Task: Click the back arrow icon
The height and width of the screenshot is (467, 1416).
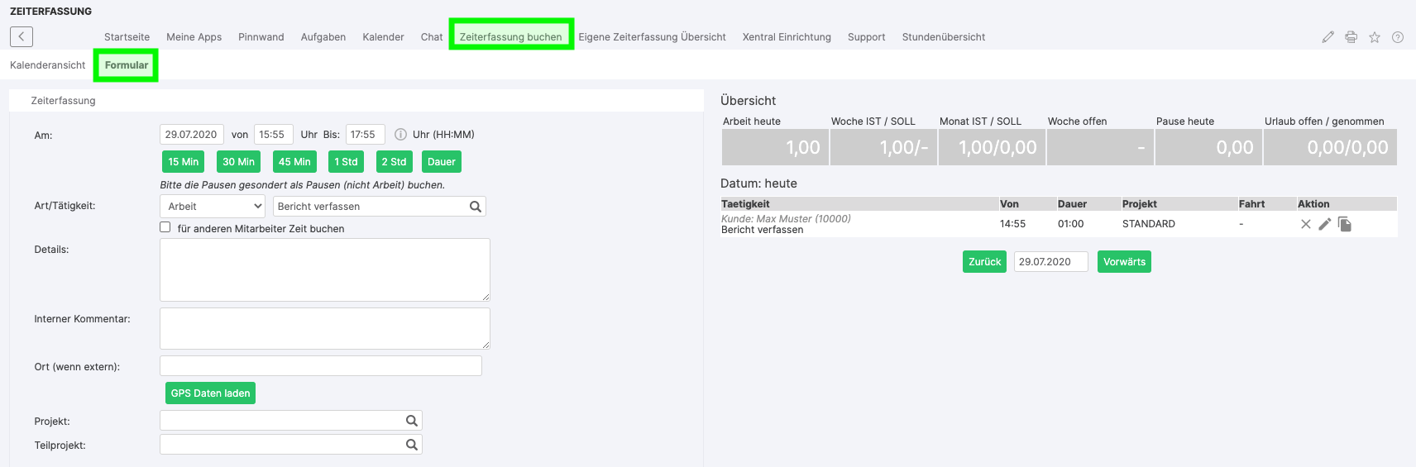Action: click(22, 36)
